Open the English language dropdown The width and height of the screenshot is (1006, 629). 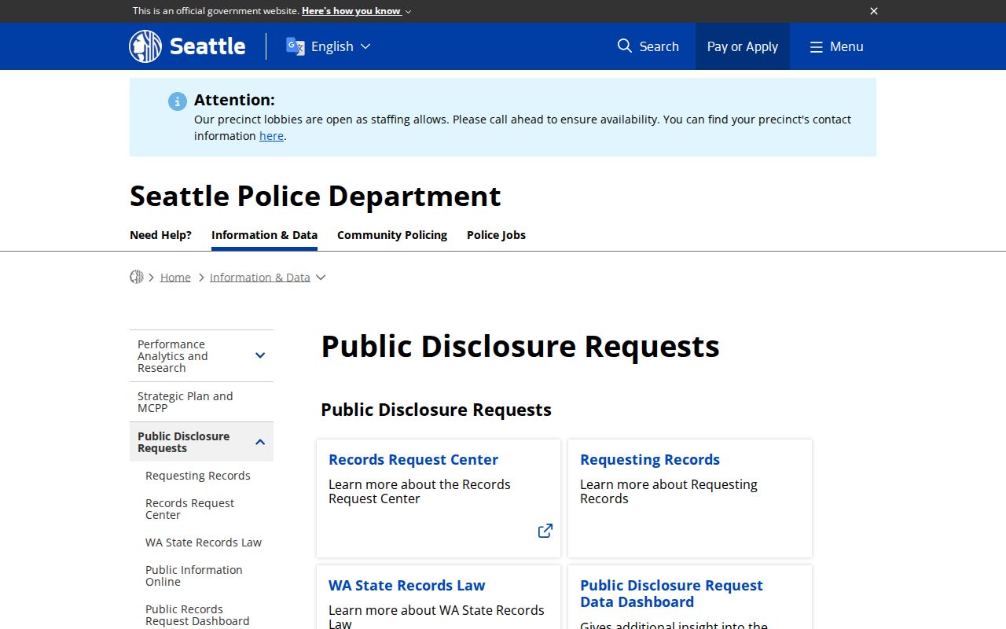340,46
